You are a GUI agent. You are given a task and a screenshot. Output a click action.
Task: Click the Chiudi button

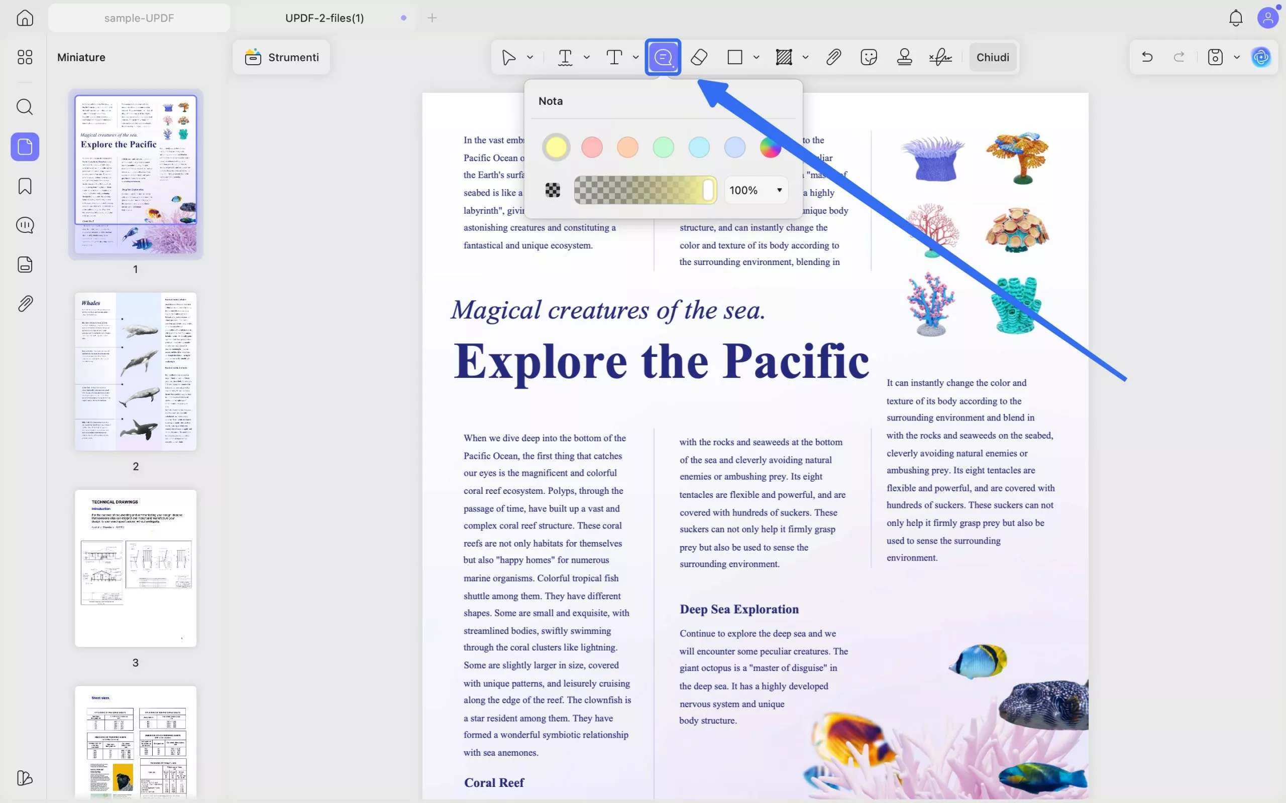(x=992, y=57)
